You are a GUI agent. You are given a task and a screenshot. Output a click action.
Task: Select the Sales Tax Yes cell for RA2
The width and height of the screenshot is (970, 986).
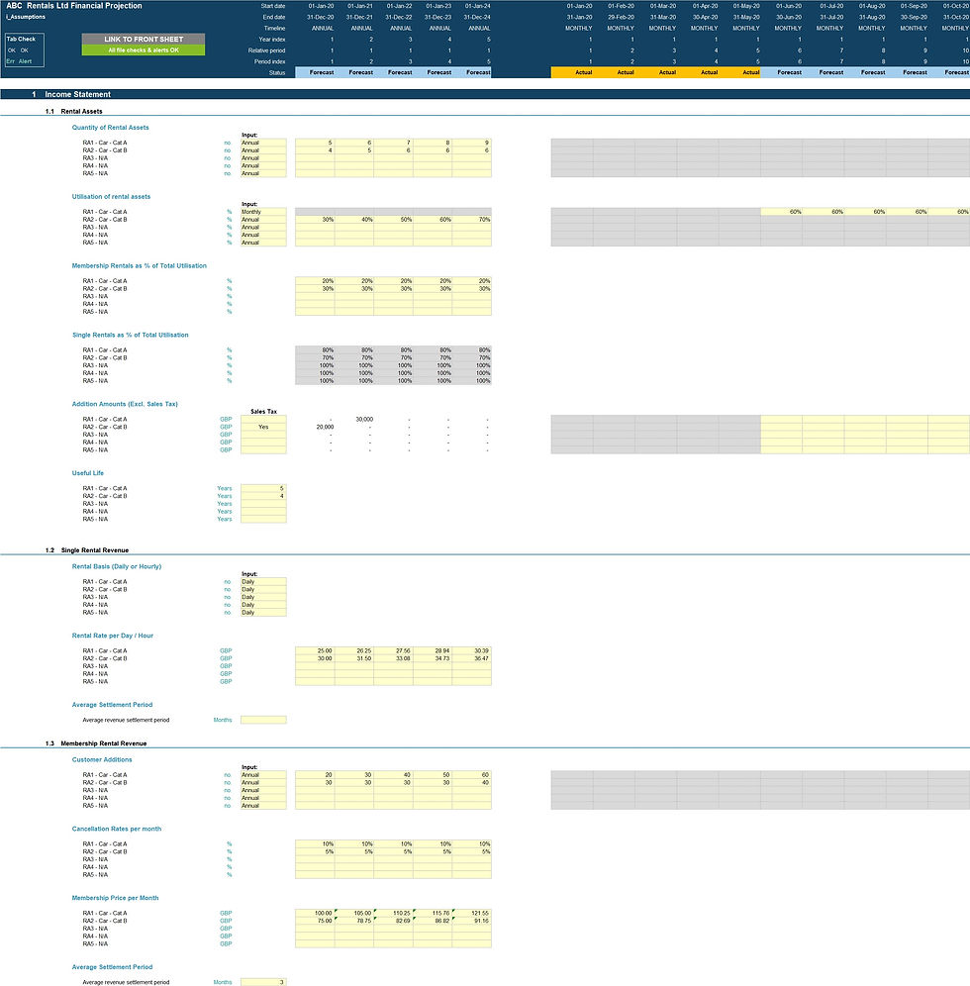[263, 427]
